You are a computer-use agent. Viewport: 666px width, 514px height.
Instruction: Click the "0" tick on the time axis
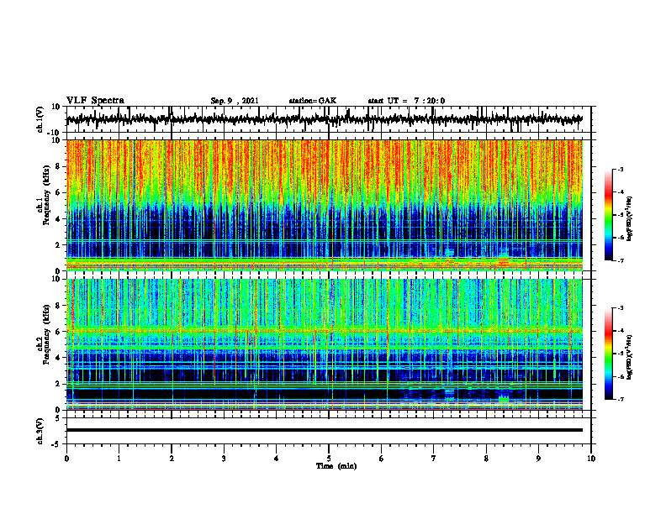pyautogui.click(x=66, y=459)
